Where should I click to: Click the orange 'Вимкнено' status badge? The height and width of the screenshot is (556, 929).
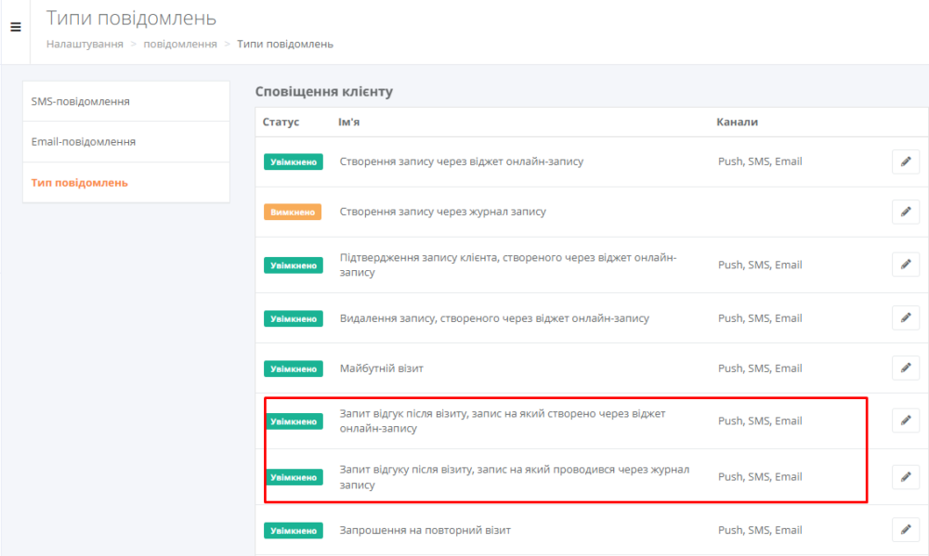(293, 212)
